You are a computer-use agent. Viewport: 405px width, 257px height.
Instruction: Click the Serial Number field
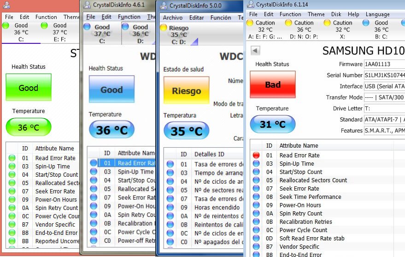384,75
